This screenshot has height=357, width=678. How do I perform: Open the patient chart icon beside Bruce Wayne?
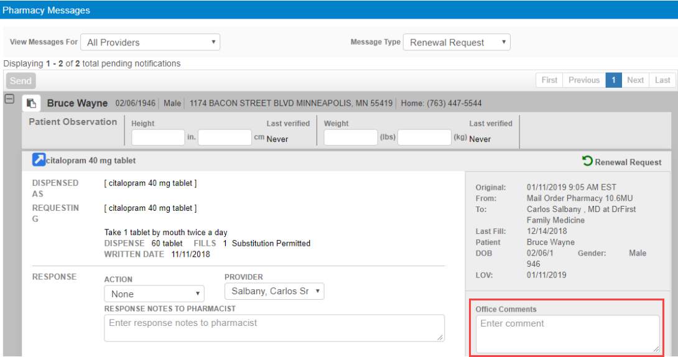[x=31, y=103]
